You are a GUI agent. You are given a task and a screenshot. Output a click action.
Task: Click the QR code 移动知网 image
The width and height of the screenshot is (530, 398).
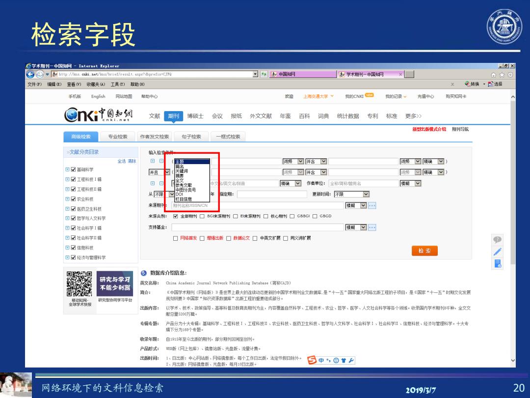click(79, 284)
